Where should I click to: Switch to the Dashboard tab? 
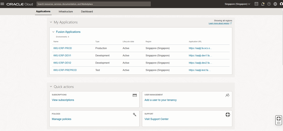point(87,12)
